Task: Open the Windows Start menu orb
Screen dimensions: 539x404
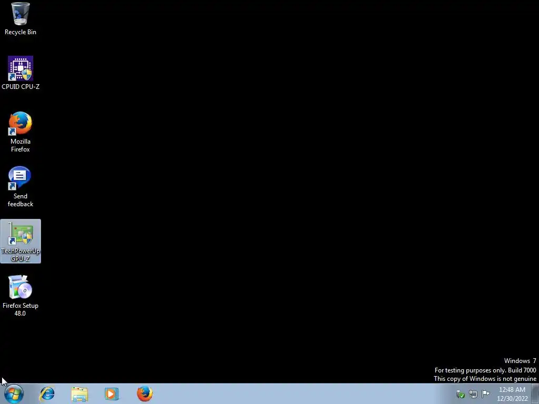Action: click(x=14, y=393)
